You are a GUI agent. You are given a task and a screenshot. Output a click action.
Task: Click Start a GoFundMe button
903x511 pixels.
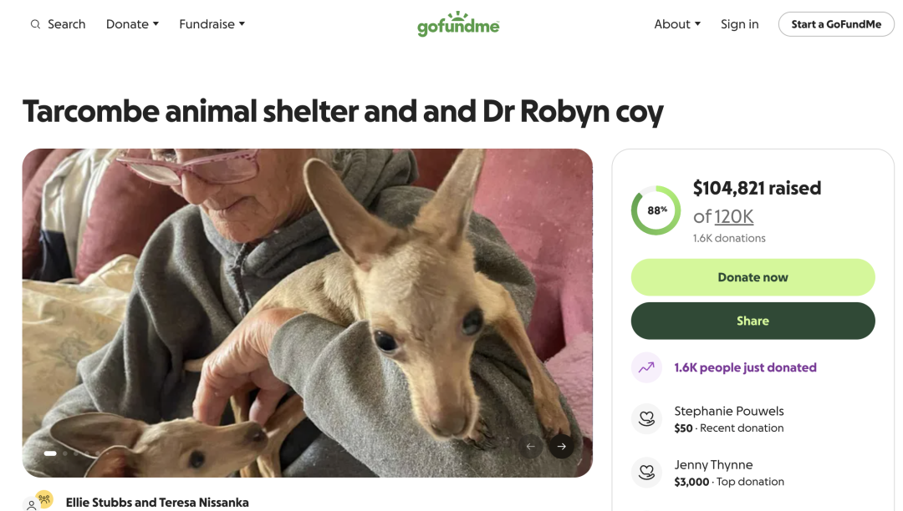[836, 24]
